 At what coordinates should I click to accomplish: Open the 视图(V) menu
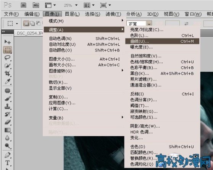pyautogui.click(x=171, y=14)
